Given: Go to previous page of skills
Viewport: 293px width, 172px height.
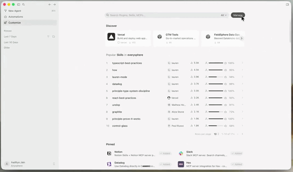Looking at the screenshot, I should (x=238, y=134).
